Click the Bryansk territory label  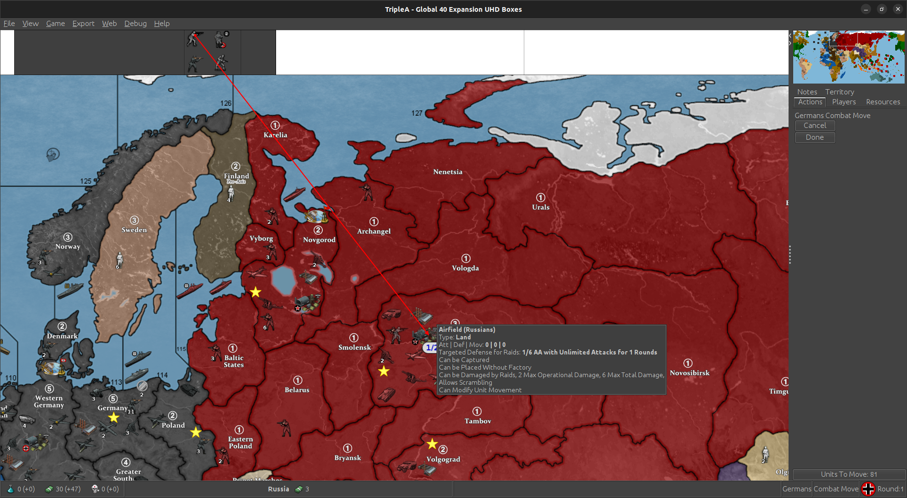[347, 458]
